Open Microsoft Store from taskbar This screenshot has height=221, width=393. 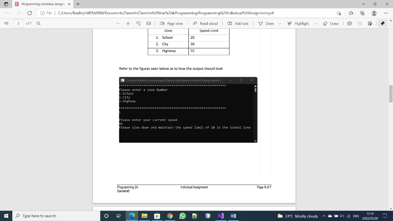(157, 216)
